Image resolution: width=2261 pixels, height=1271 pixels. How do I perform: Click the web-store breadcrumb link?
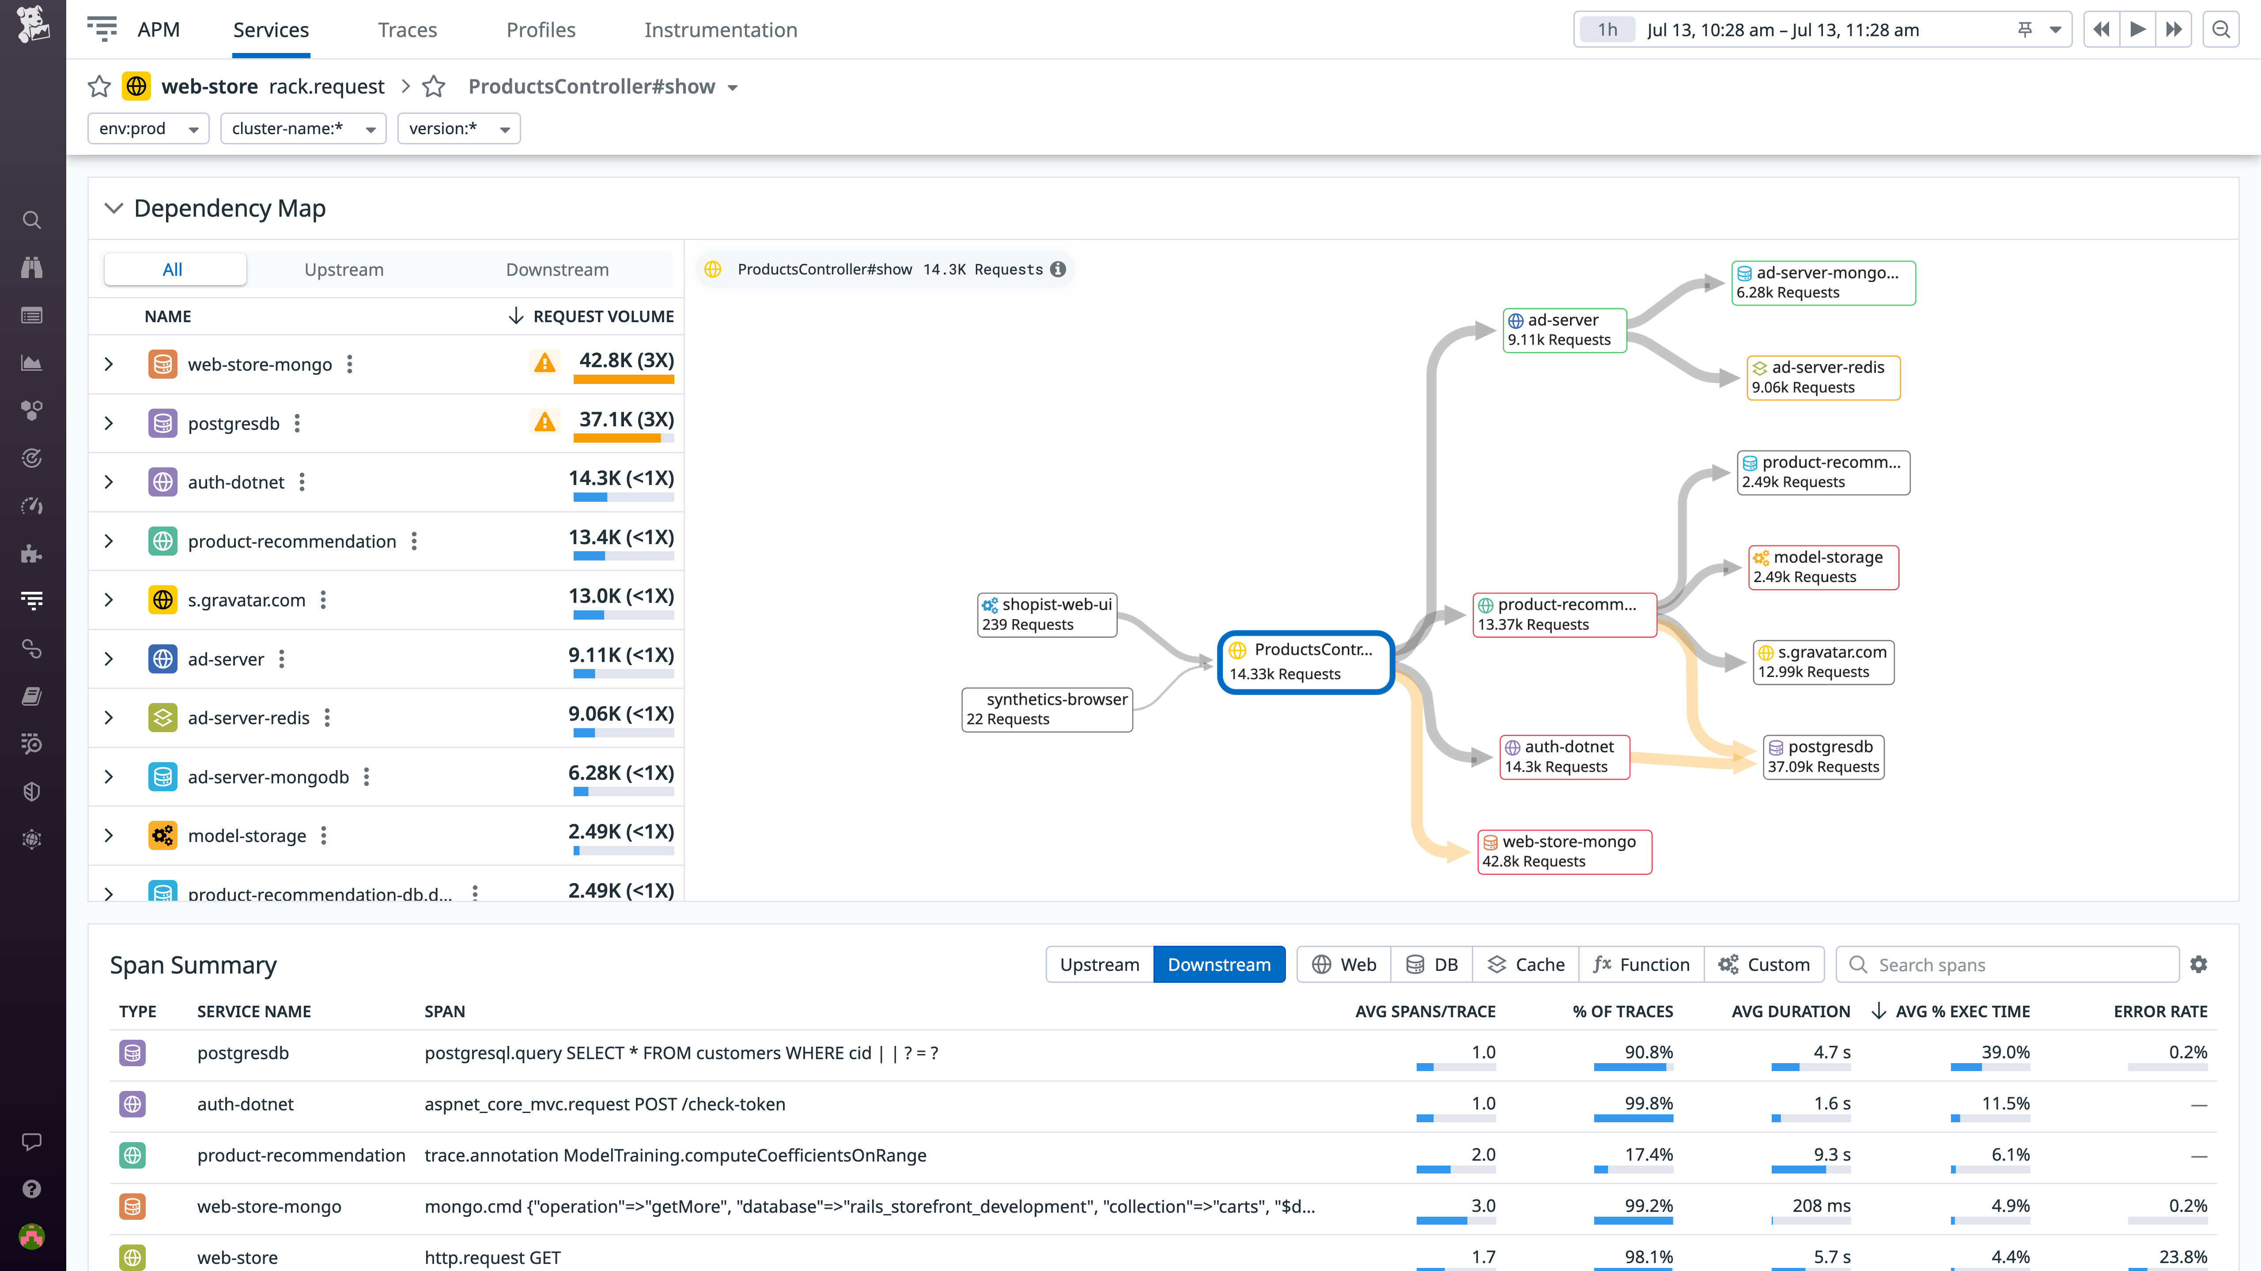pyautogui.click(x=209, y=86)
